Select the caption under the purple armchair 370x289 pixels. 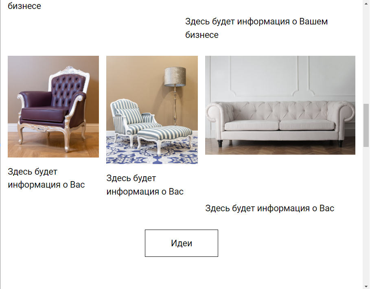pyautogui.click(x=46, y=178)
